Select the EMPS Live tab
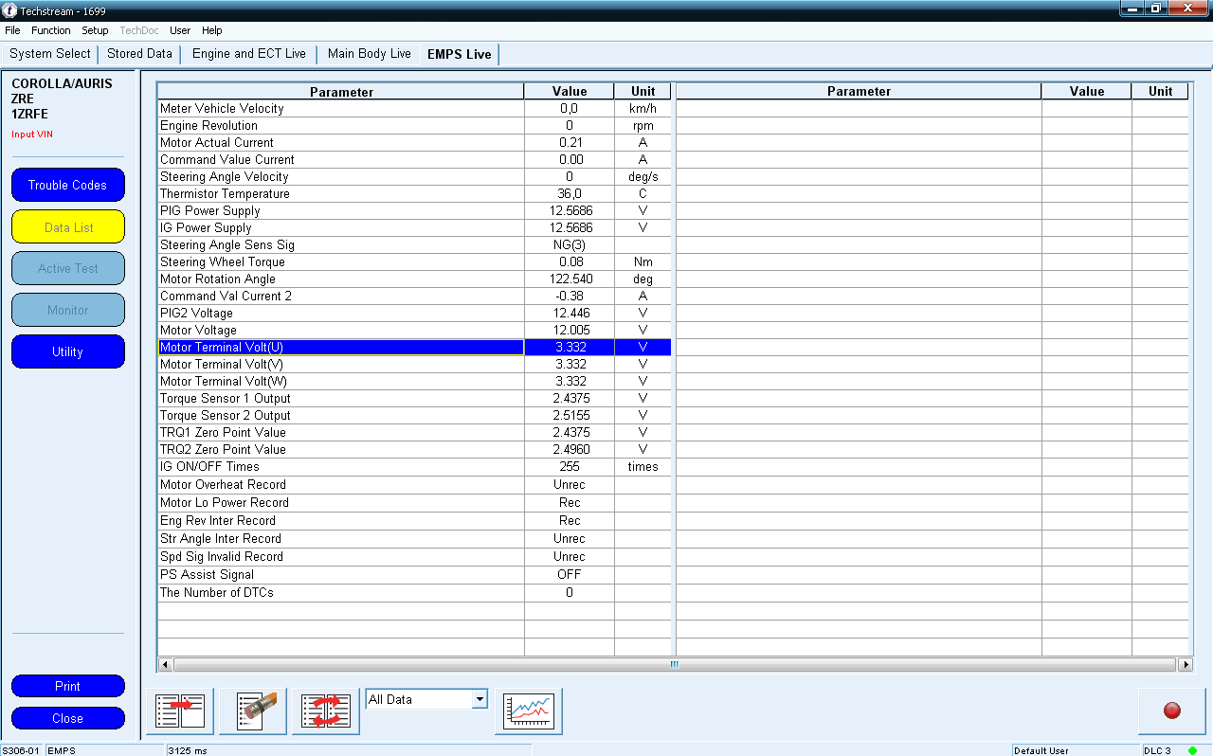 460,55
